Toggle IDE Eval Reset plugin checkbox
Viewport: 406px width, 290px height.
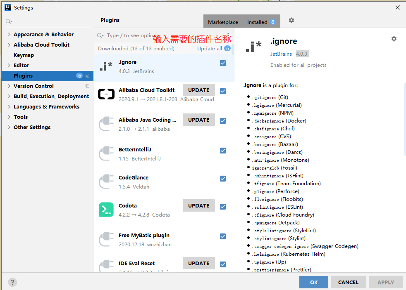pos(223,264)
